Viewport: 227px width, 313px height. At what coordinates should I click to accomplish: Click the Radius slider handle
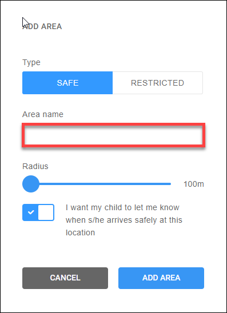31,184
